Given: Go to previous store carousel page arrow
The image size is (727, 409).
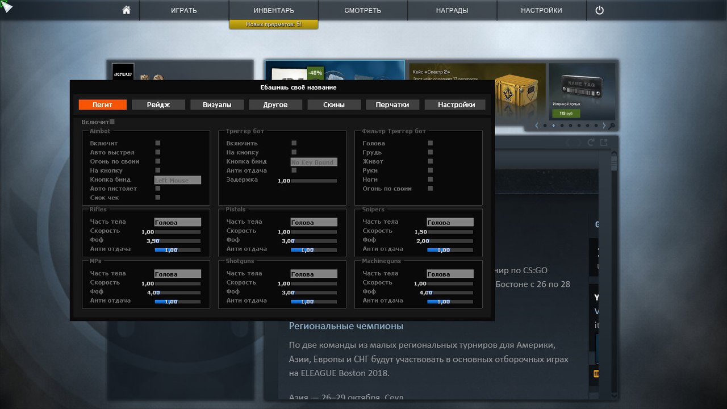Looking at the screenshot, I should click(537, 126).
